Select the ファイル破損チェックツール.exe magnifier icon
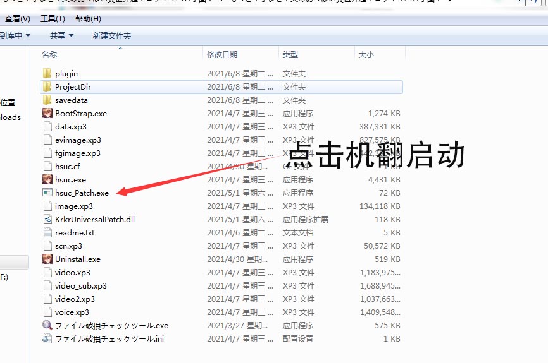Image resolution: width=548 pixels, height=363 pixels. coord(47,326)
